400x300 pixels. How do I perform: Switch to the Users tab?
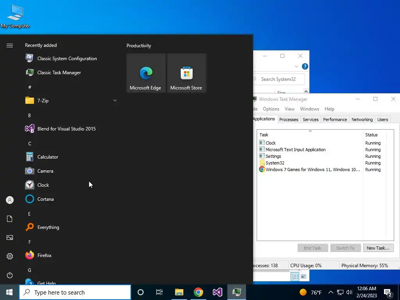(x=383, y=120)
